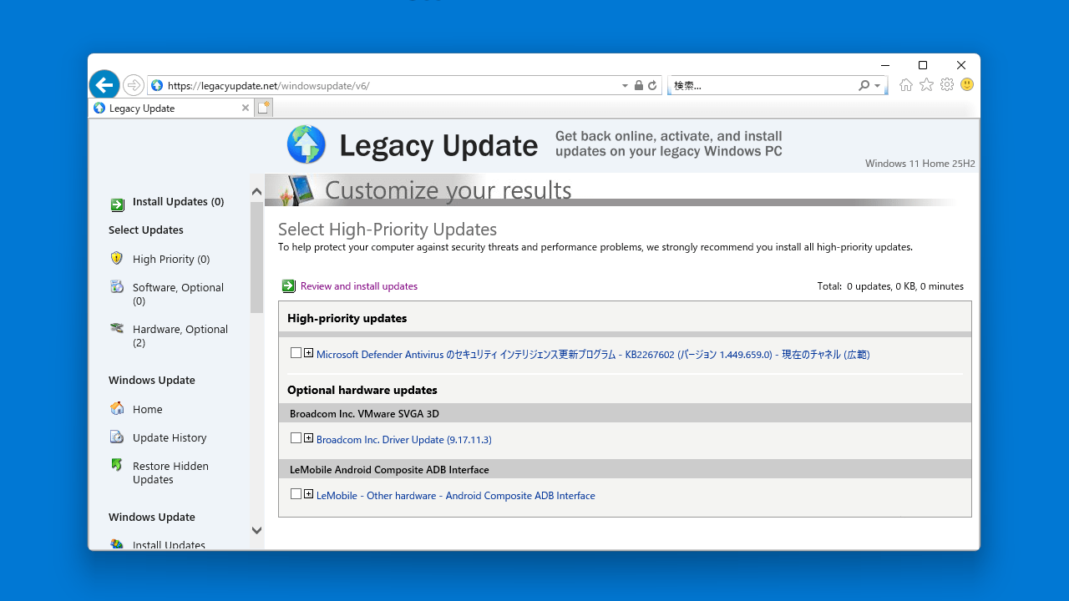Open Review and install updates link
Viewport: 1069px width, 601px height.
click(x=359, y=286)
